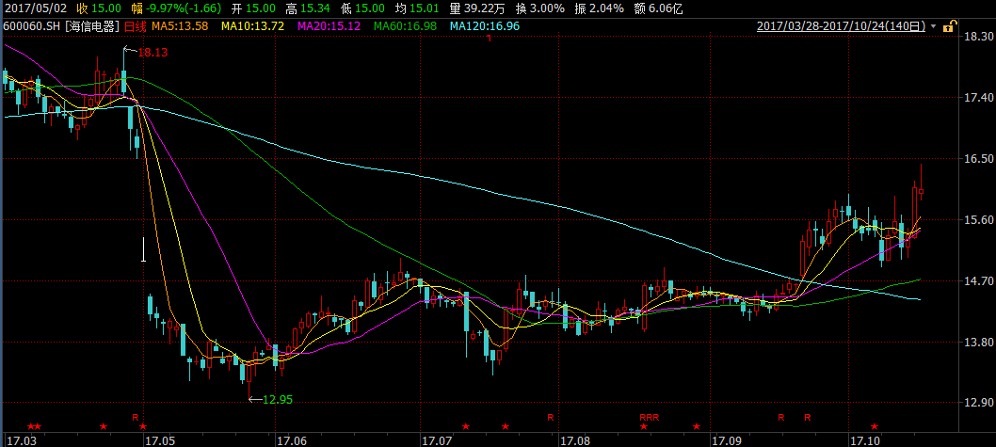Click the 换 3.00% turnover value

click(540, 8)
